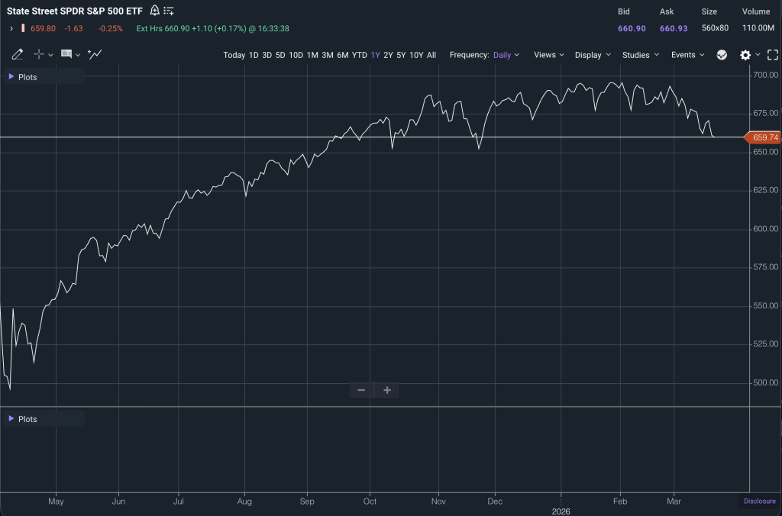
Task: Click the 700.00 price axis label
Action: 765,75
